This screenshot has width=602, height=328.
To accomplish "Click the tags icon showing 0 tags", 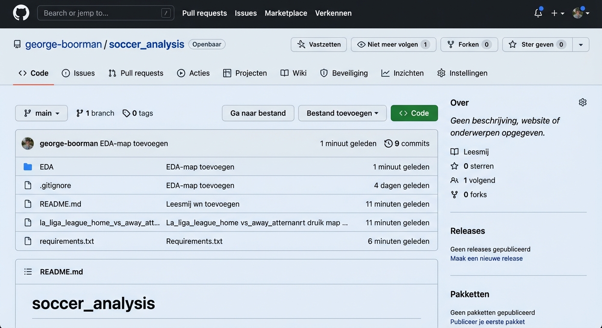I will [126, 113].
